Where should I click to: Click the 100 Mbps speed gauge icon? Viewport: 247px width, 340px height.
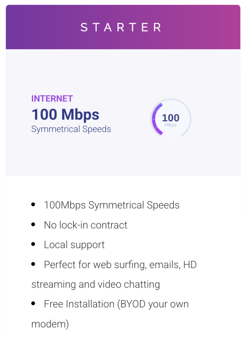point(171,119)
